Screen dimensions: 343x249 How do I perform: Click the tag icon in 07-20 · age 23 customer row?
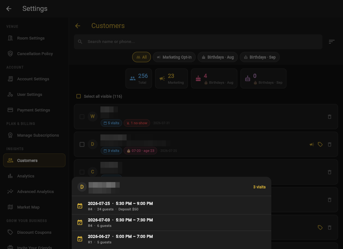point(320,144)
